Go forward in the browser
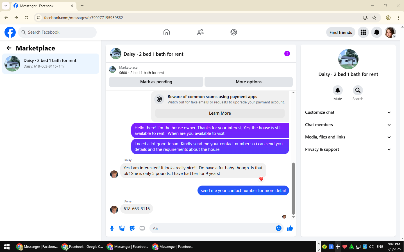This screenshot has height=252, width=404. (16, 18)
